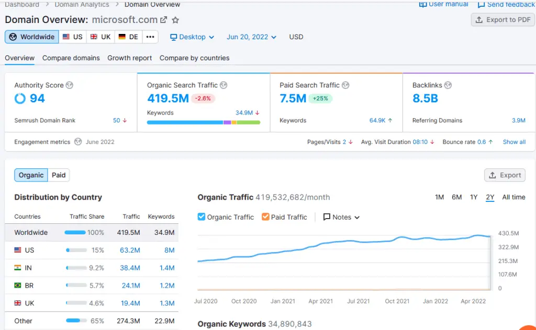Click the organic keywords distribution bar

[203, 122]
